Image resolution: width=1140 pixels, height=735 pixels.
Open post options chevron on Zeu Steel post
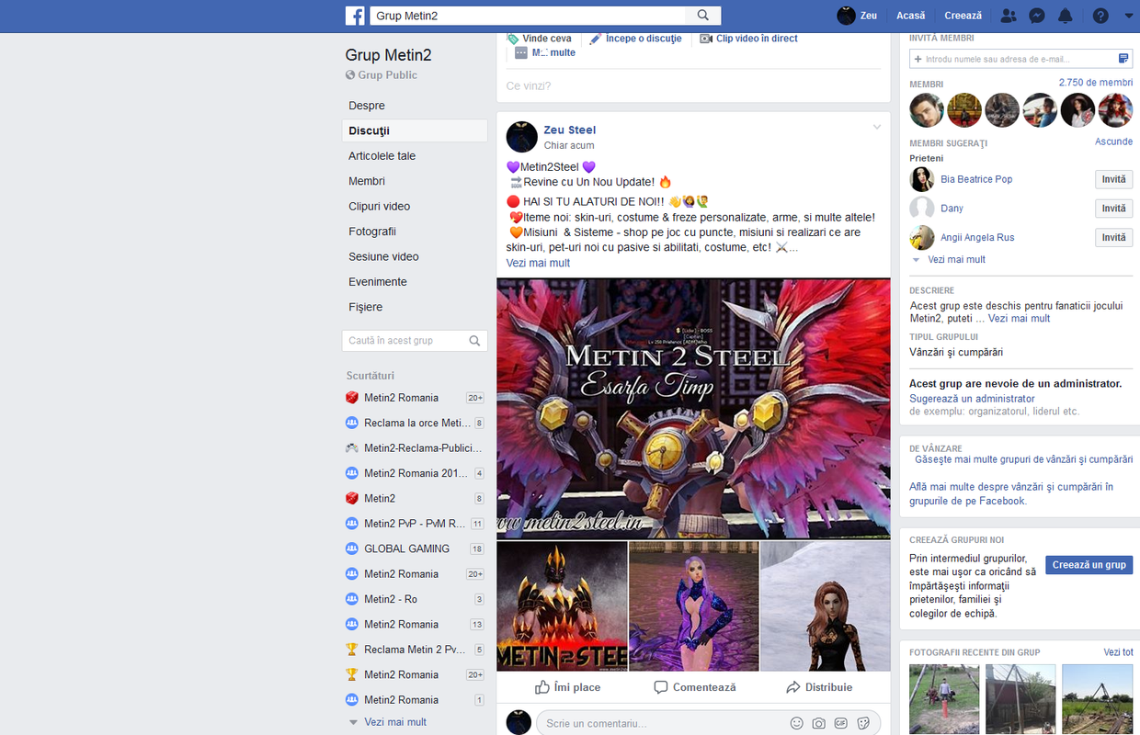[x=877, y=127]
